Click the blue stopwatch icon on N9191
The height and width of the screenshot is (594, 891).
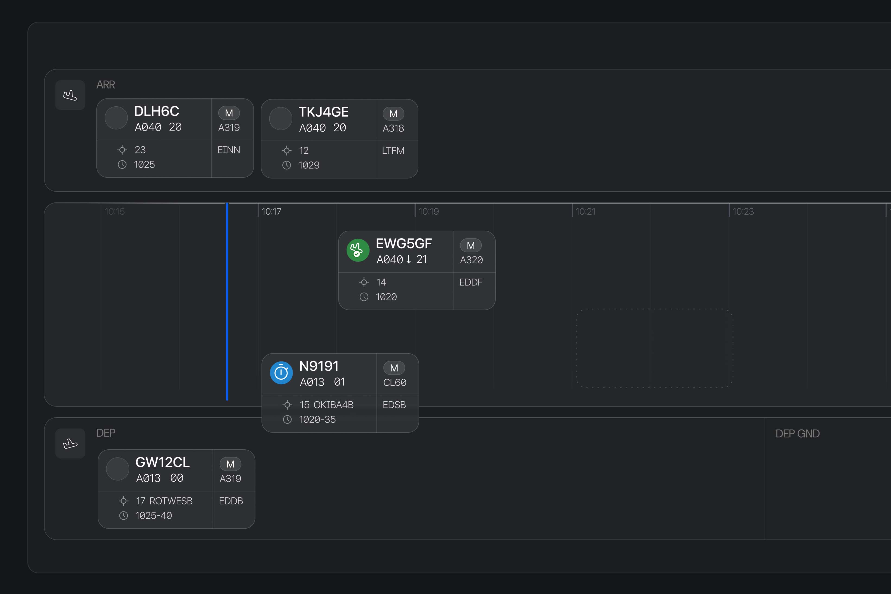coord(281,373)
